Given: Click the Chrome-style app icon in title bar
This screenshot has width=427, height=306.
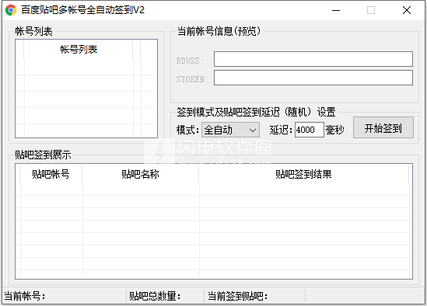Looking at the screenshot, I should tap(11, 10).
